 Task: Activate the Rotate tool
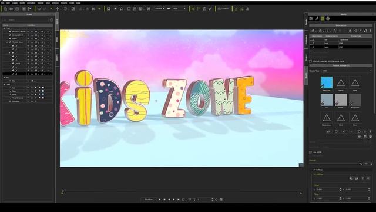pos(65,9)
